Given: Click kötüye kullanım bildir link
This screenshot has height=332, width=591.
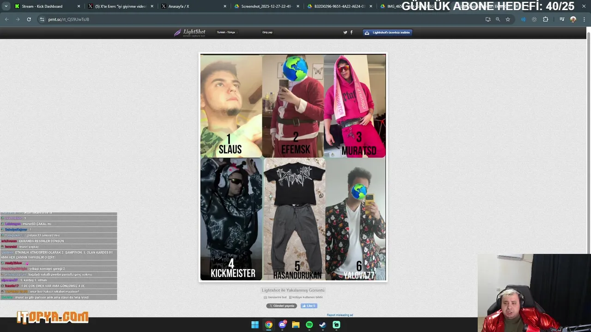Looking at the screenshot, I should pyautogui.click(x=306, y=297).
